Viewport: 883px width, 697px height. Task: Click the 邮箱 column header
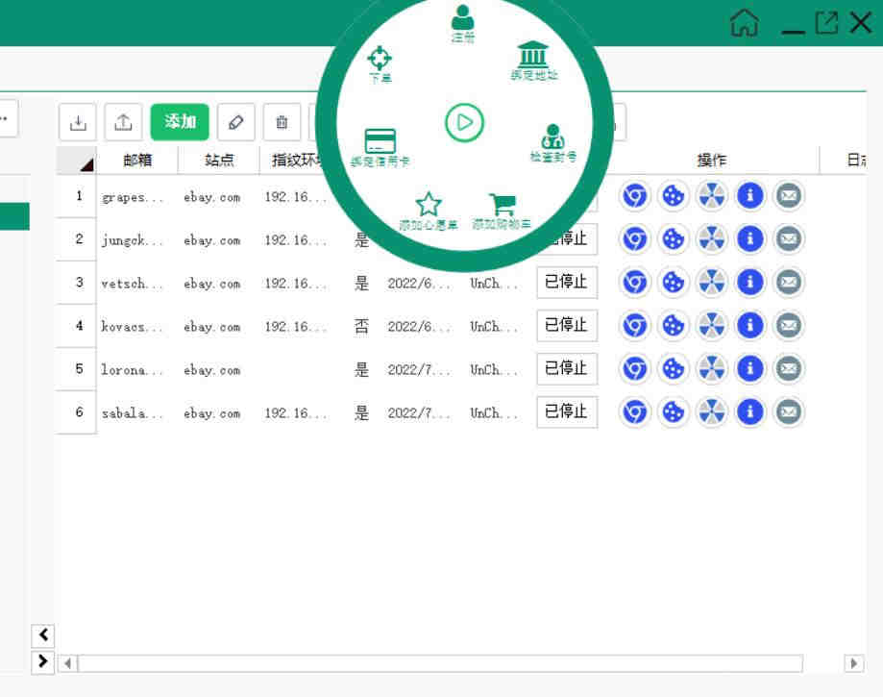click(x=136, y=160)
